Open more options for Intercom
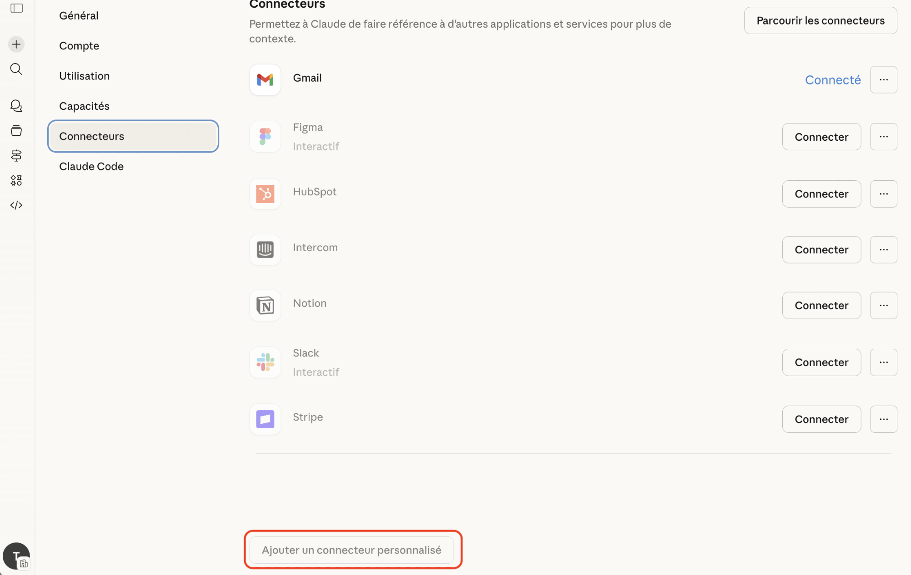911x575 pixels. coord(884,250)
